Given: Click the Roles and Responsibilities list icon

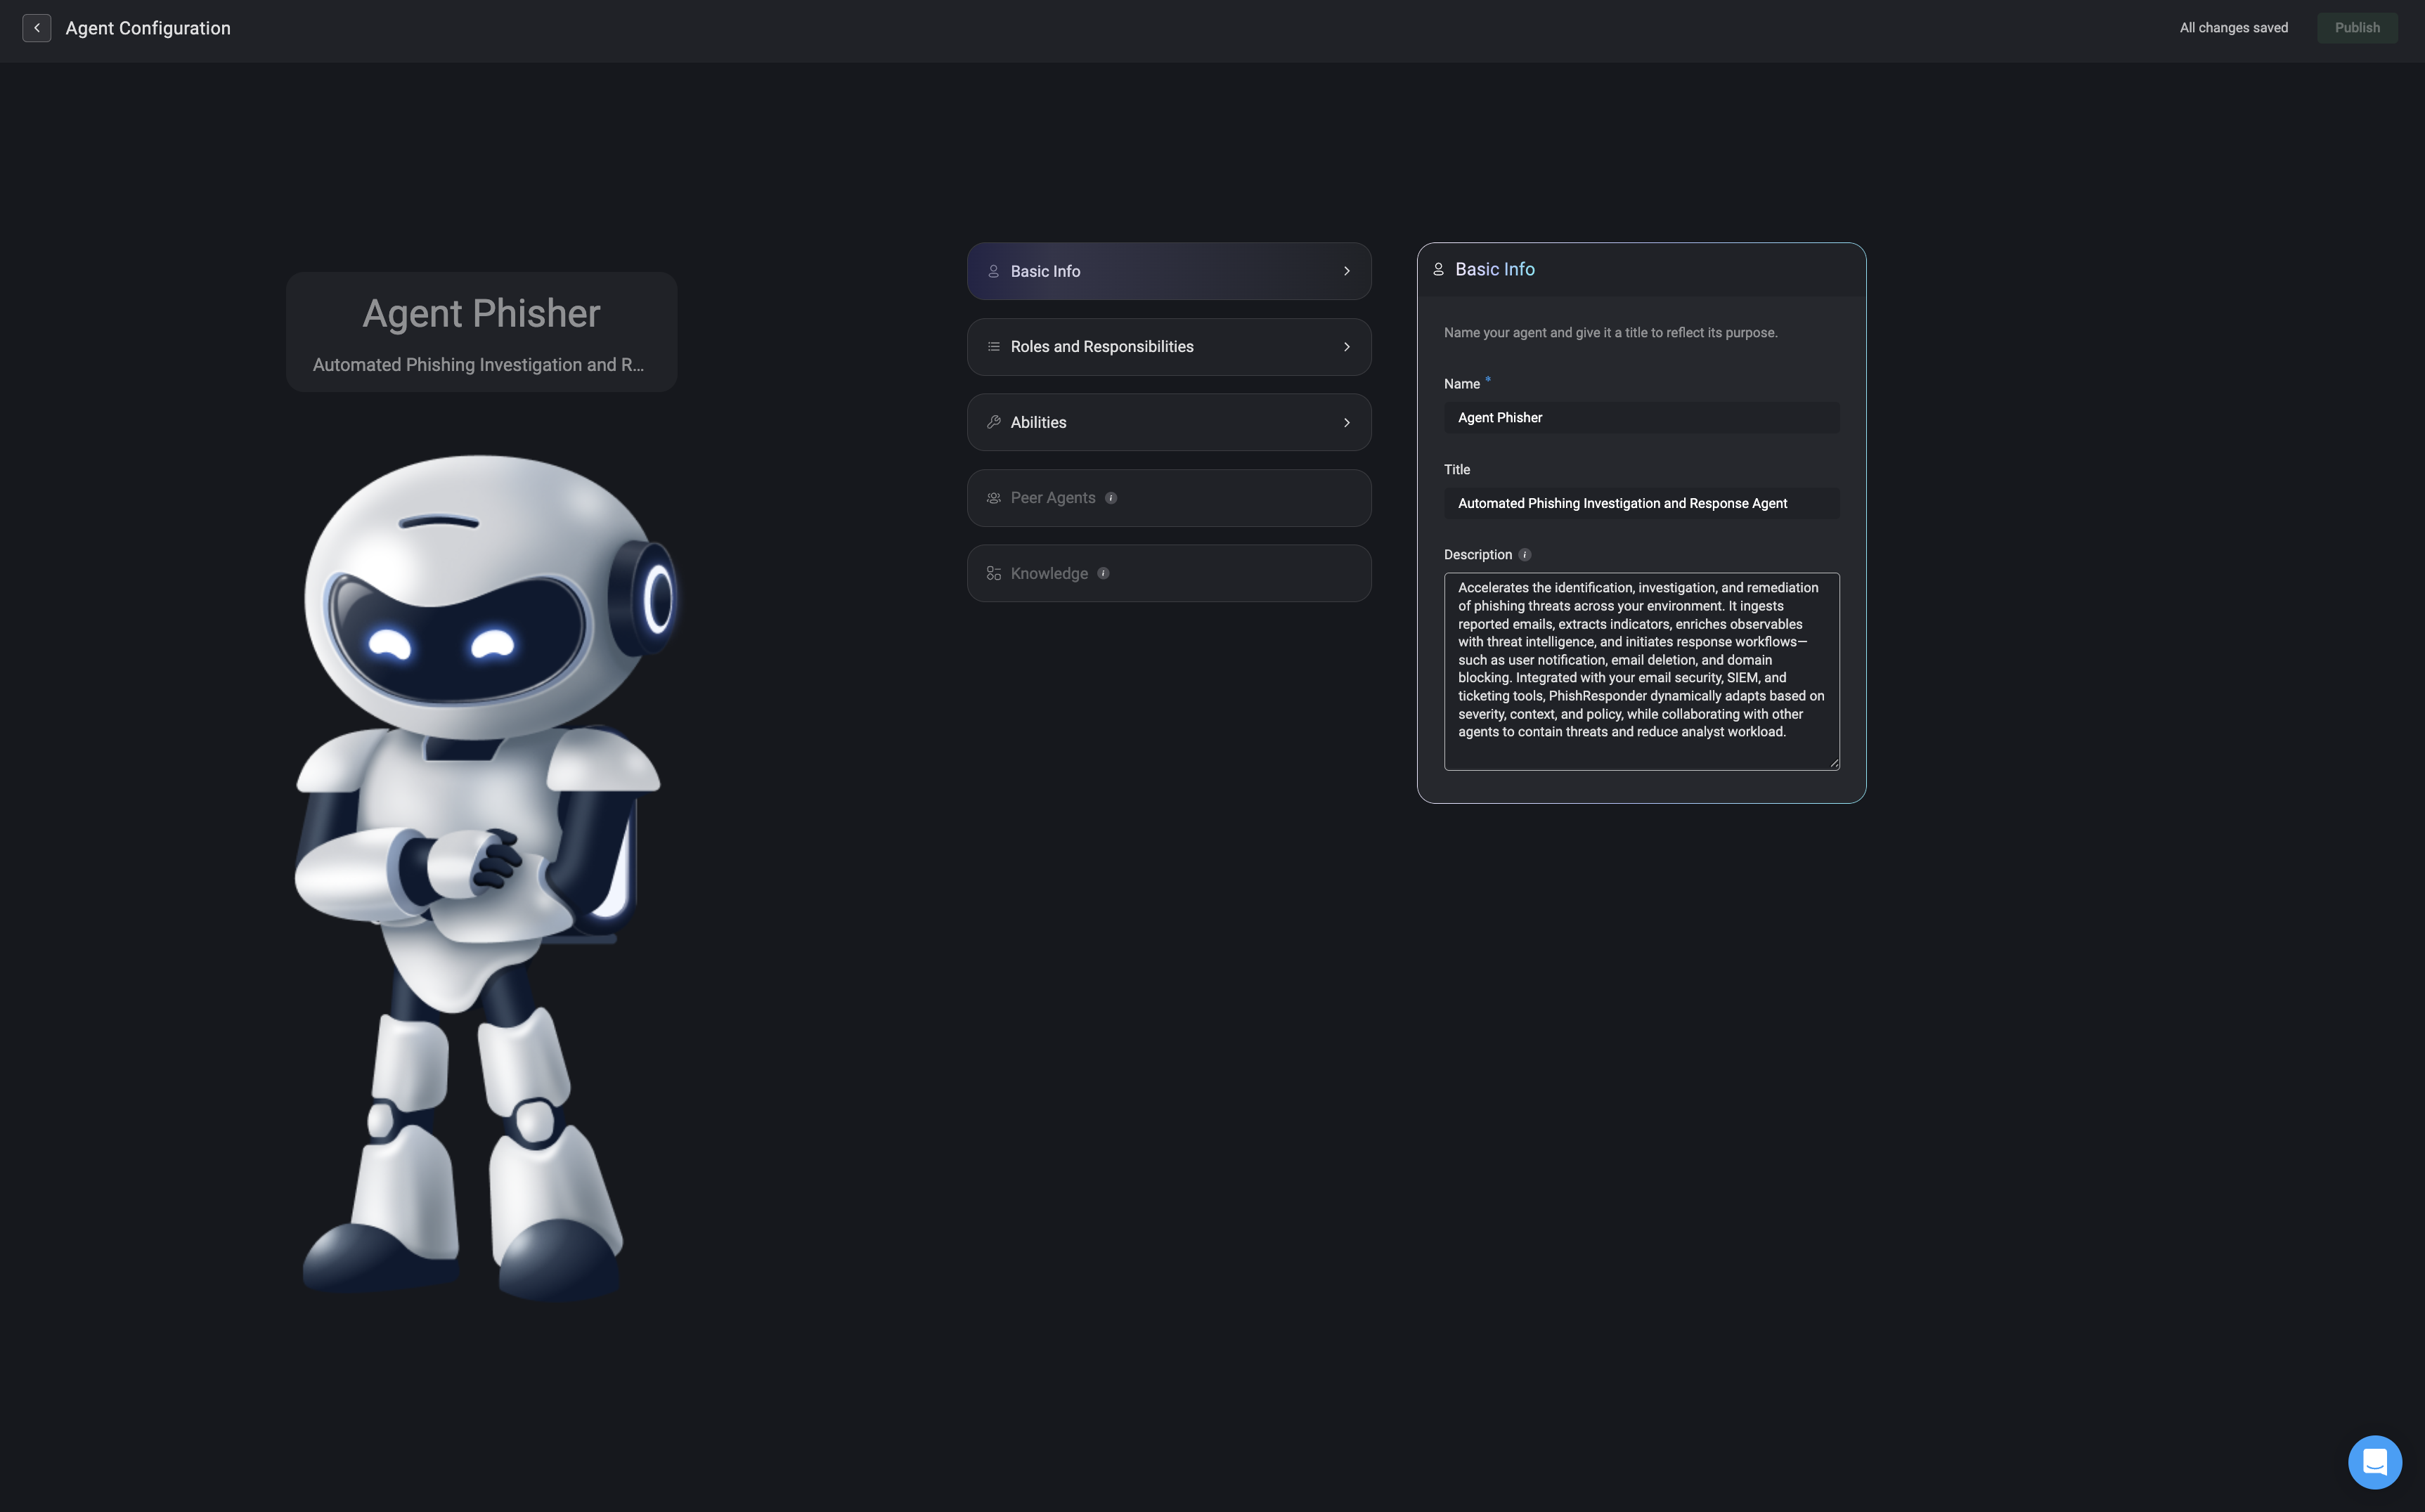Looking at the screenshot, I should point(993,347).
